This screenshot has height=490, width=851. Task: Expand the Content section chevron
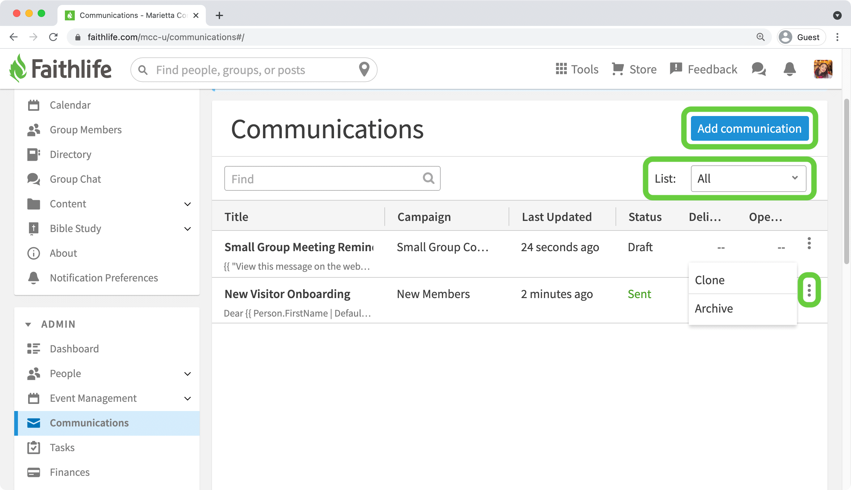point(187,204)
